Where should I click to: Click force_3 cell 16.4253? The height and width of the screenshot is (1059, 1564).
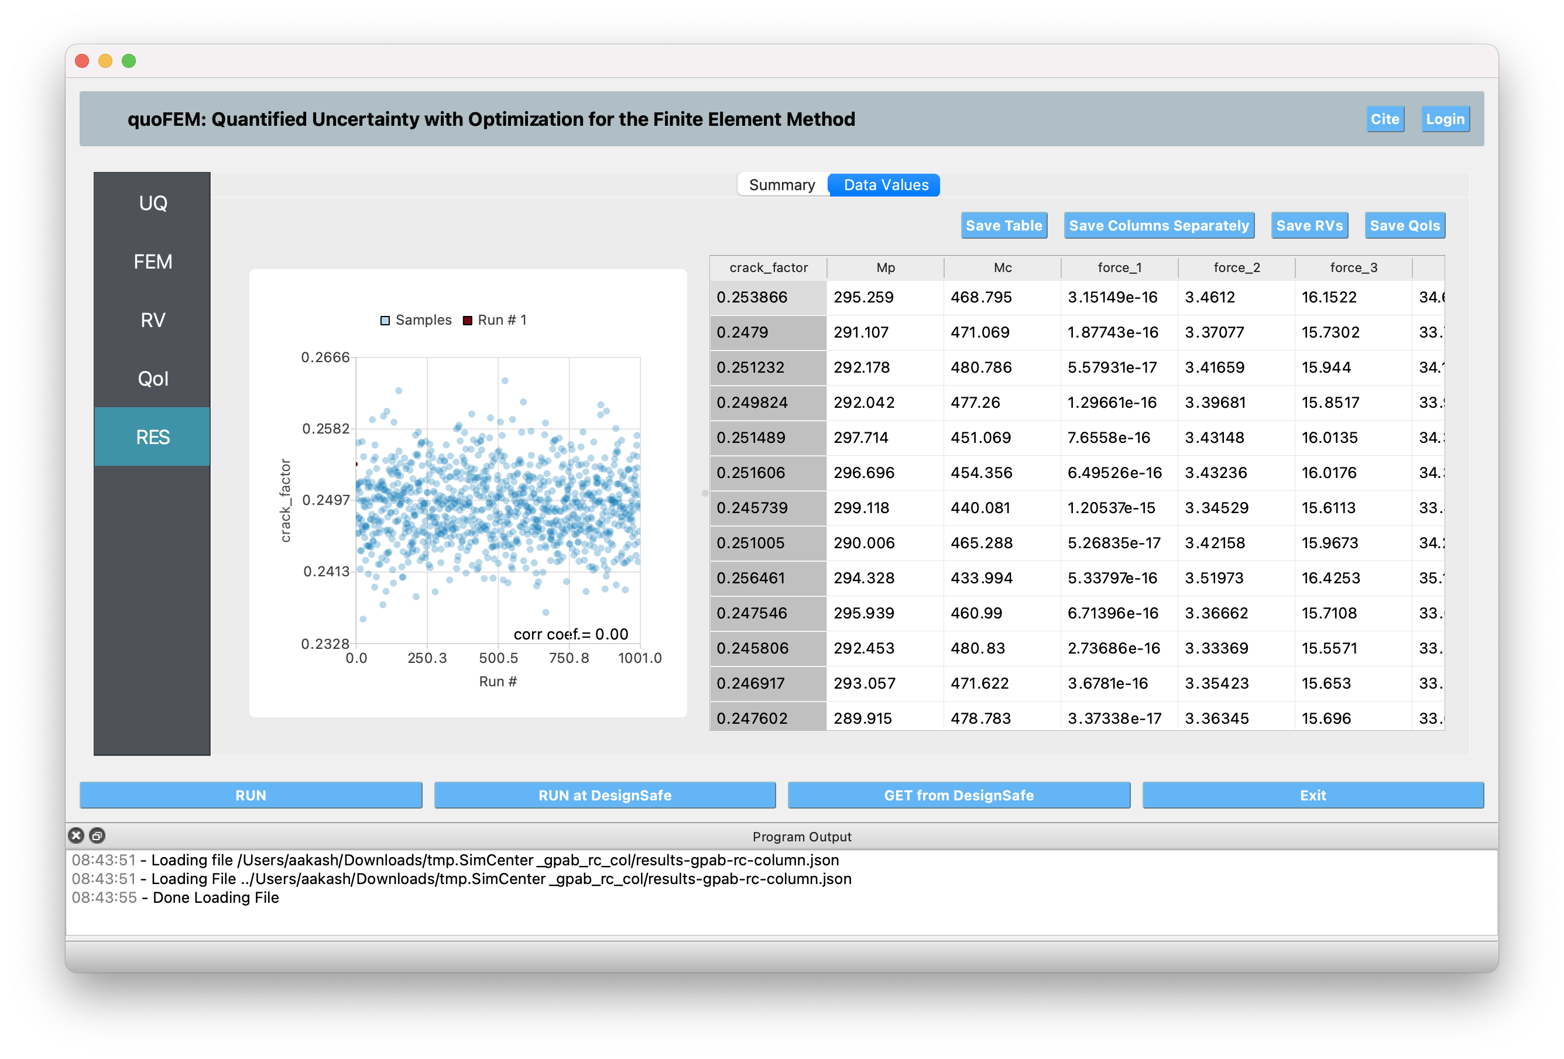pyautogui.click(x=1353, y=578)
